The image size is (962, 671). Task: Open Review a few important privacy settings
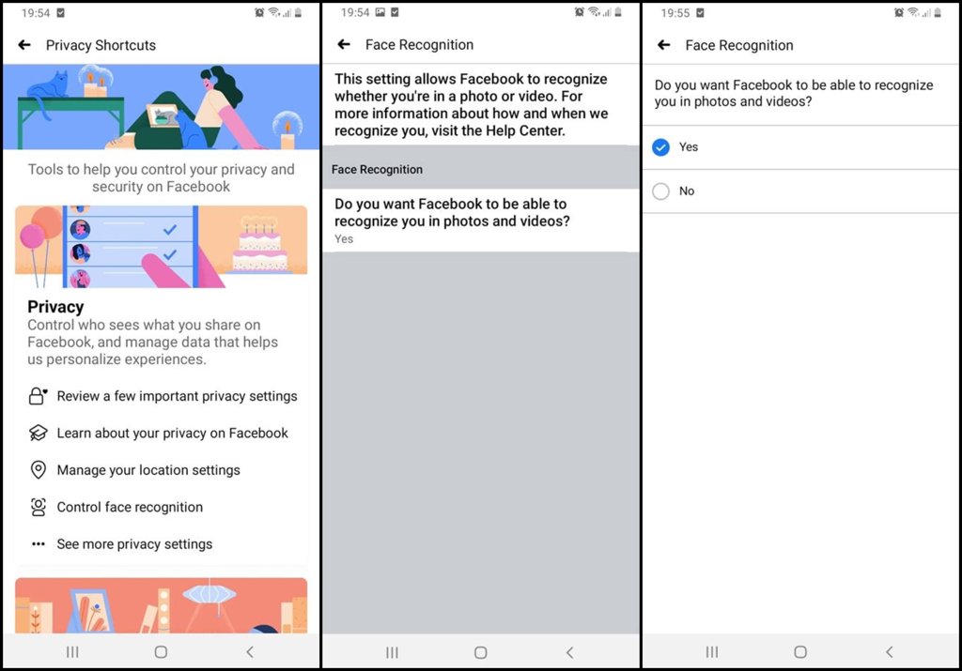point(177,396)
